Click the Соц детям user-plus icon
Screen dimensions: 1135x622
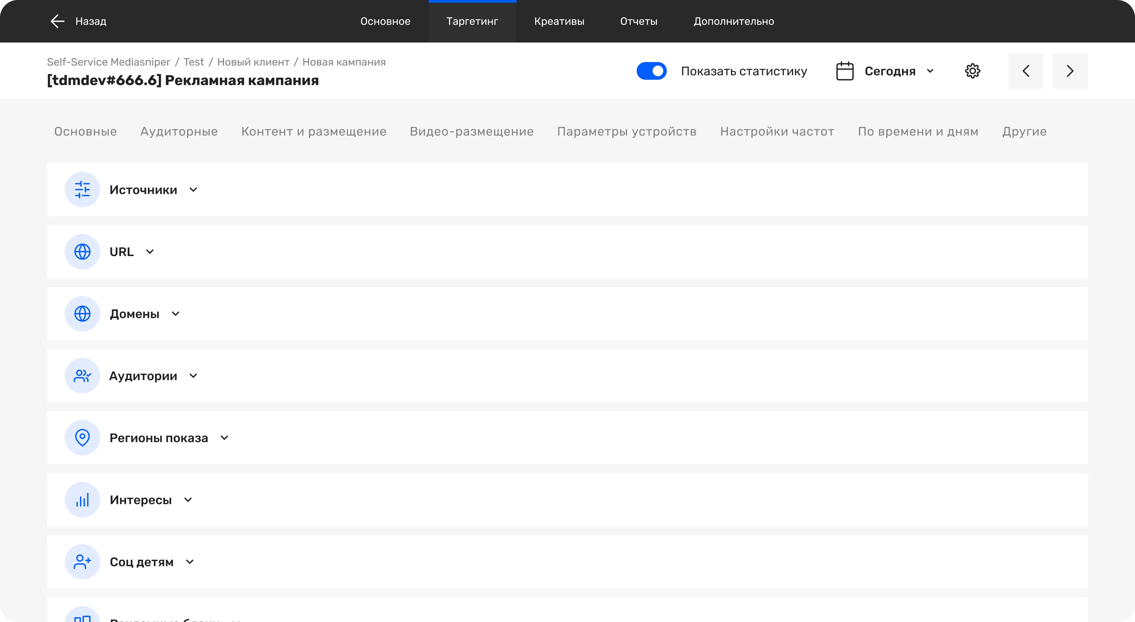[82, 562]
